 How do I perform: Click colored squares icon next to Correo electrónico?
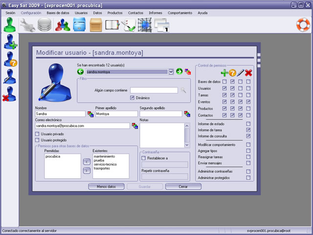135,126
